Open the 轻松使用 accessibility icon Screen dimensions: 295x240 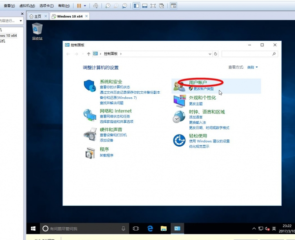(179, 140)
